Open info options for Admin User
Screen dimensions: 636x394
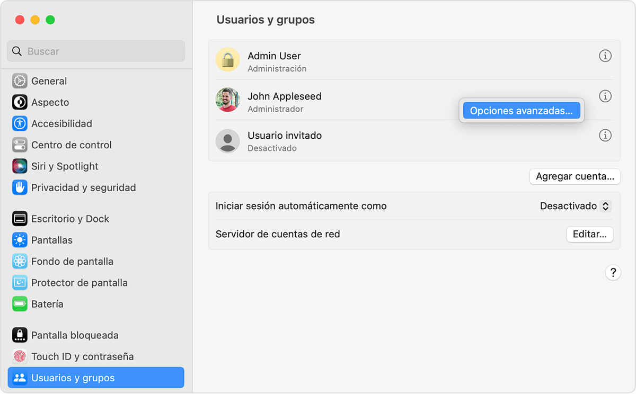click(605, 56)
